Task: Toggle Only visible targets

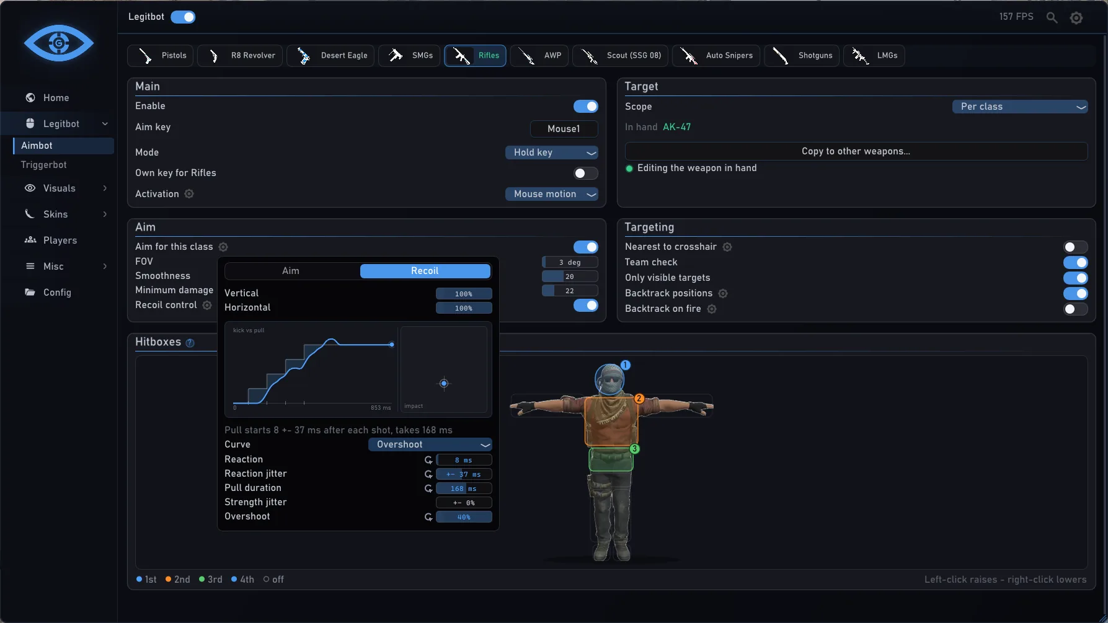Action: 1076,278
